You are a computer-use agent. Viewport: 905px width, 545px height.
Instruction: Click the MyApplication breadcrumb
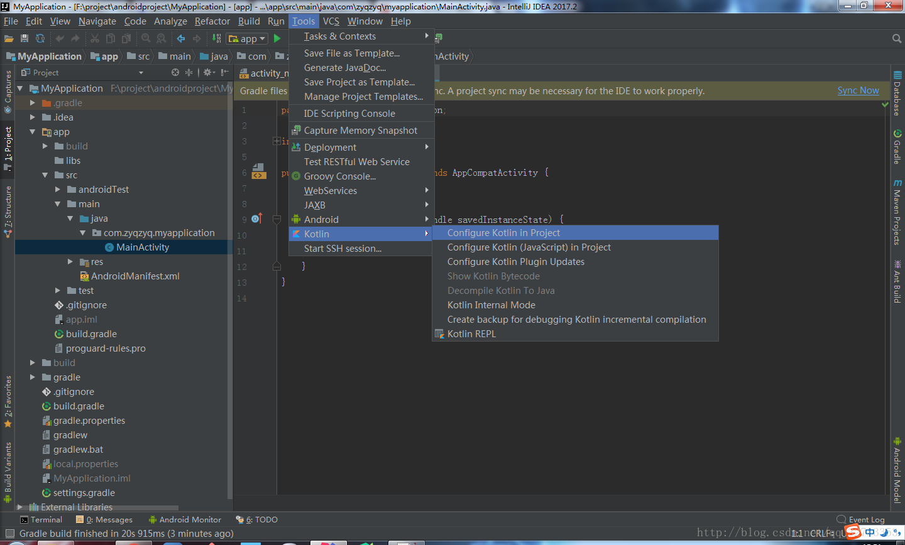pyautogui.click(x=44, y=57)
